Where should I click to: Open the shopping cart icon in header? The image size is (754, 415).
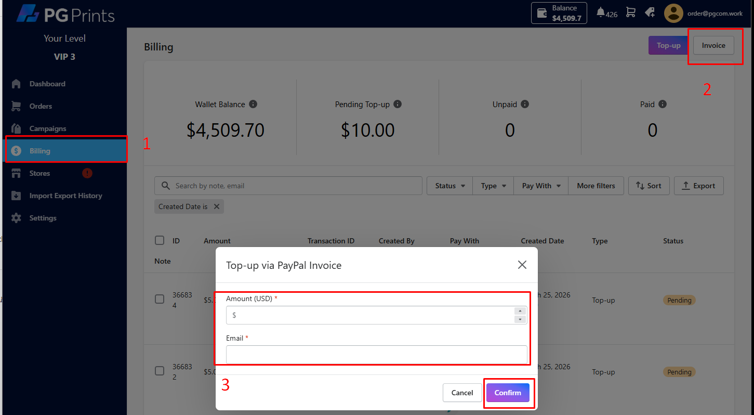point(630,12)
